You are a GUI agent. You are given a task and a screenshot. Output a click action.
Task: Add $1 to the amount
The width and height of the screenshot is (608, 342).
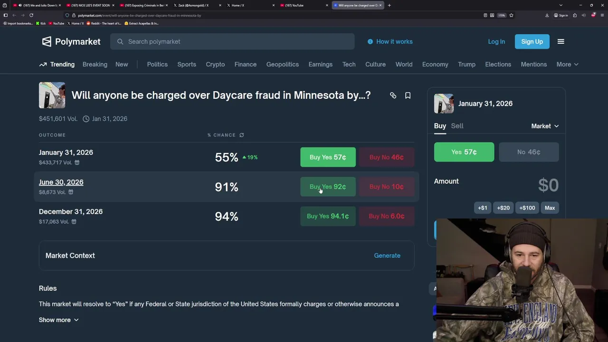(483, 208)
